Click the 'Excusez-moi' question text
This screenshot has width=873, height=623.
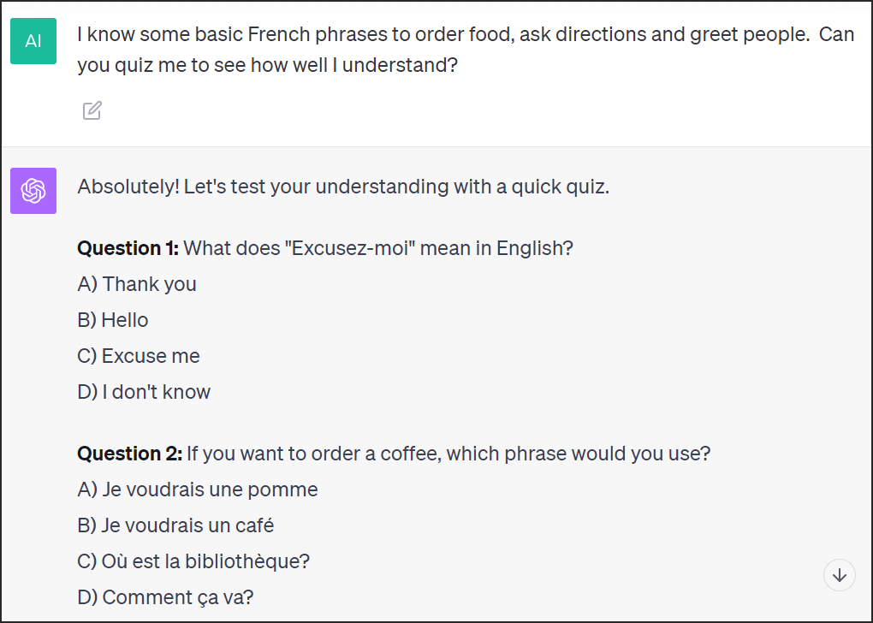click(x=378, y=248)
